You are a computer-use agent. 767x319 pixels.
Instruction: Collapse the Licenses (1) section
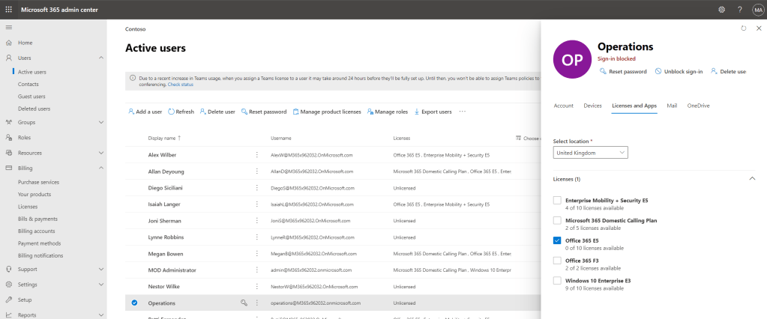tap(752, 179)
